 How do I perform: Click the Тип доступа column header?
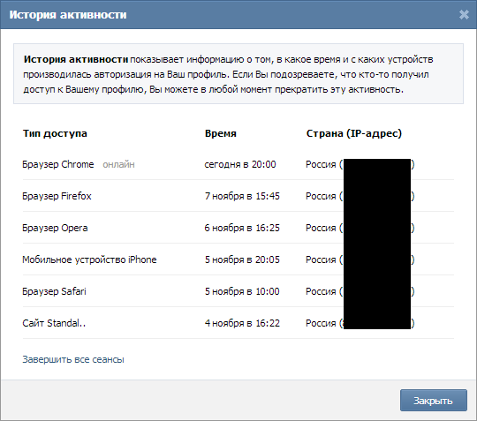point(55,133)
